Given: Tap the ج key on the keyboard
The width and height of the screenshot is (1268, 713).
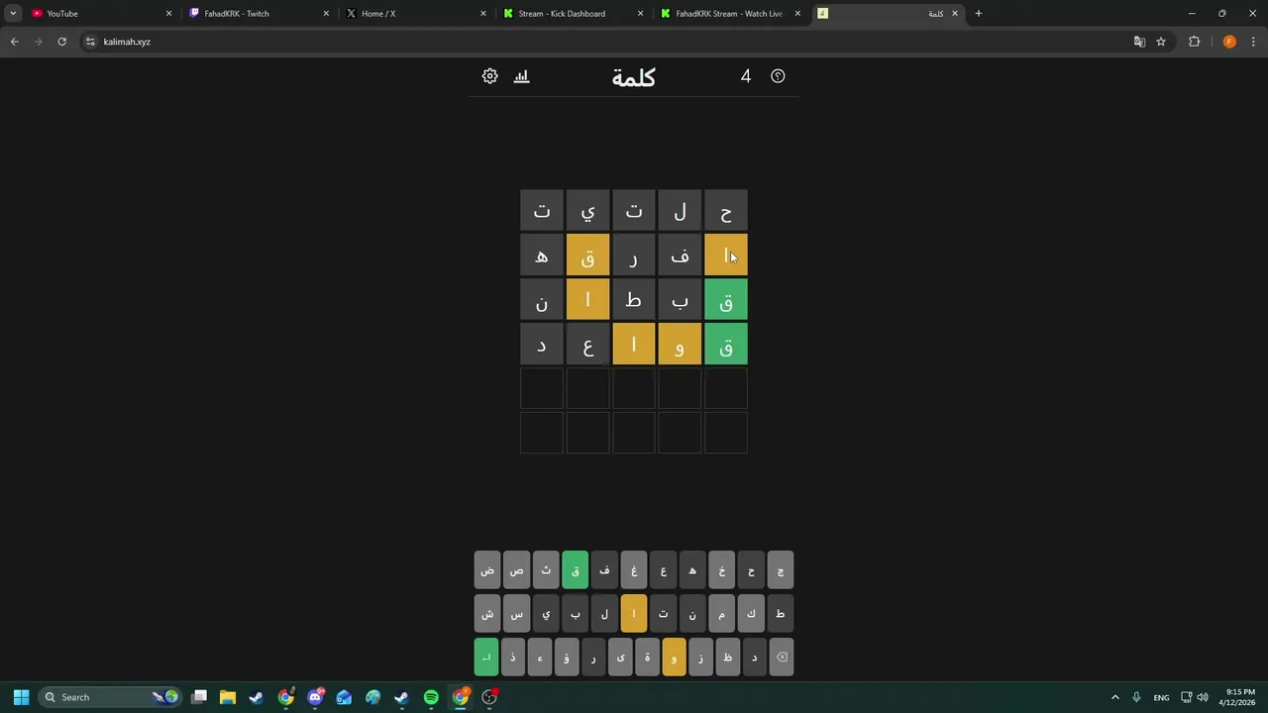Looking at the screenshot, I should tap(781, 569).
